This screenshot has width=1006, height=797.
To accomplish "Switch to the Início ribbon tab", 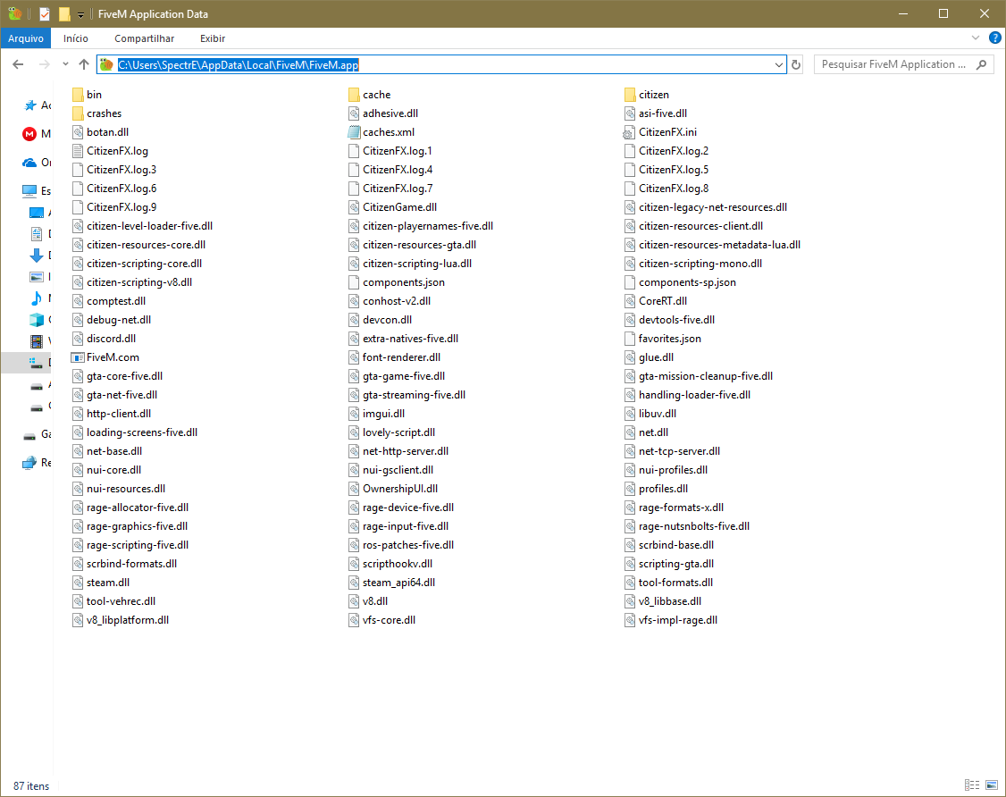I will click(76, 38).
